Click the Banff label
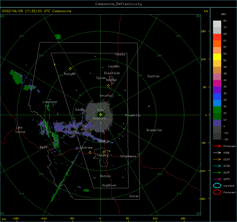 click(43, 147)
